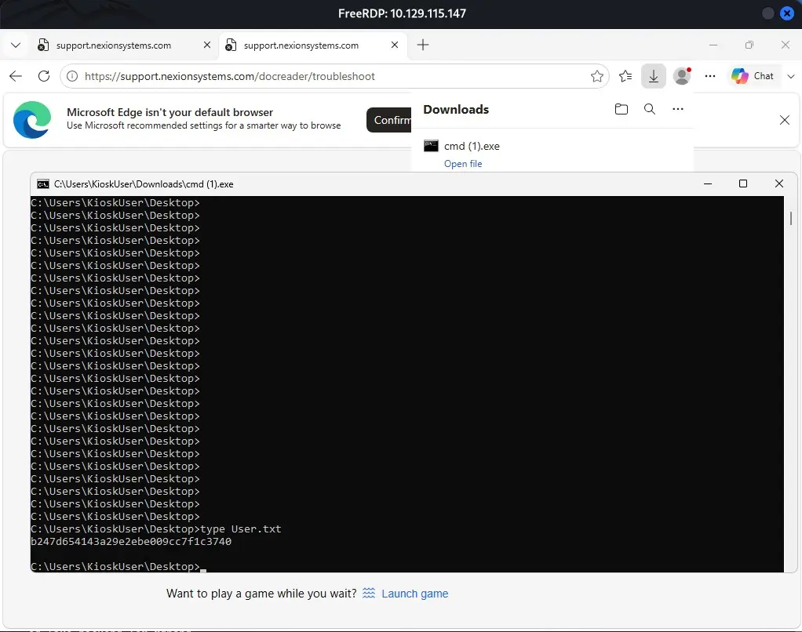This screenshot has height=632, width=802.
Task: Dismiss the default browser notification bar
Action: tap(784, 120)
